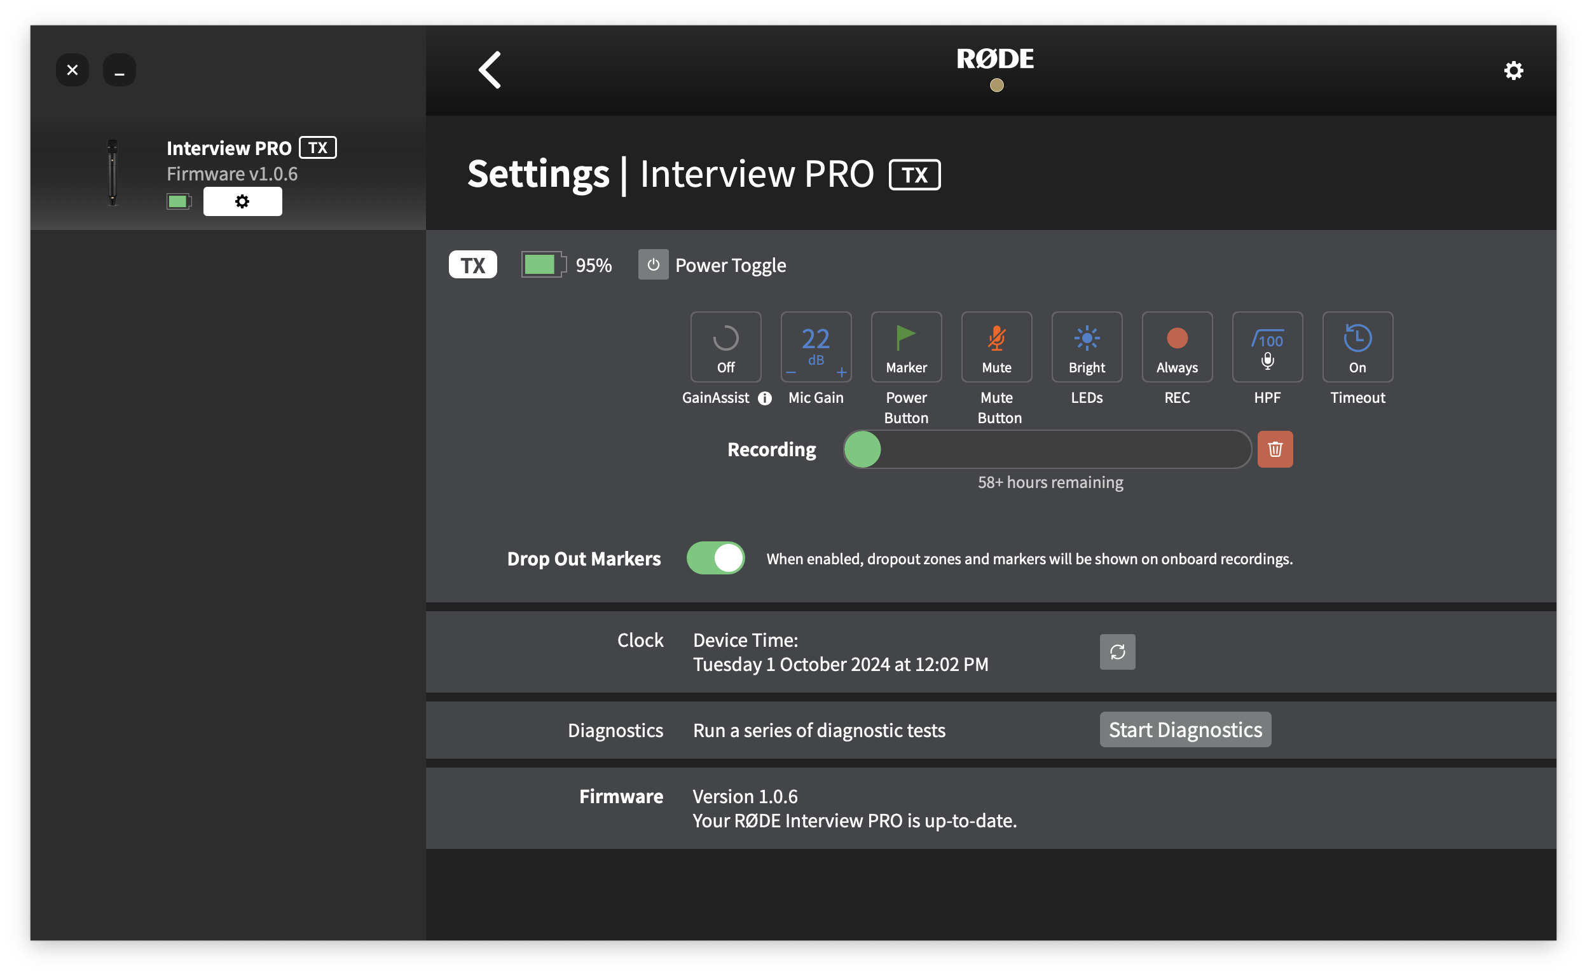
Task: Change the HPF 100 filter setting
Action: 1267,347
